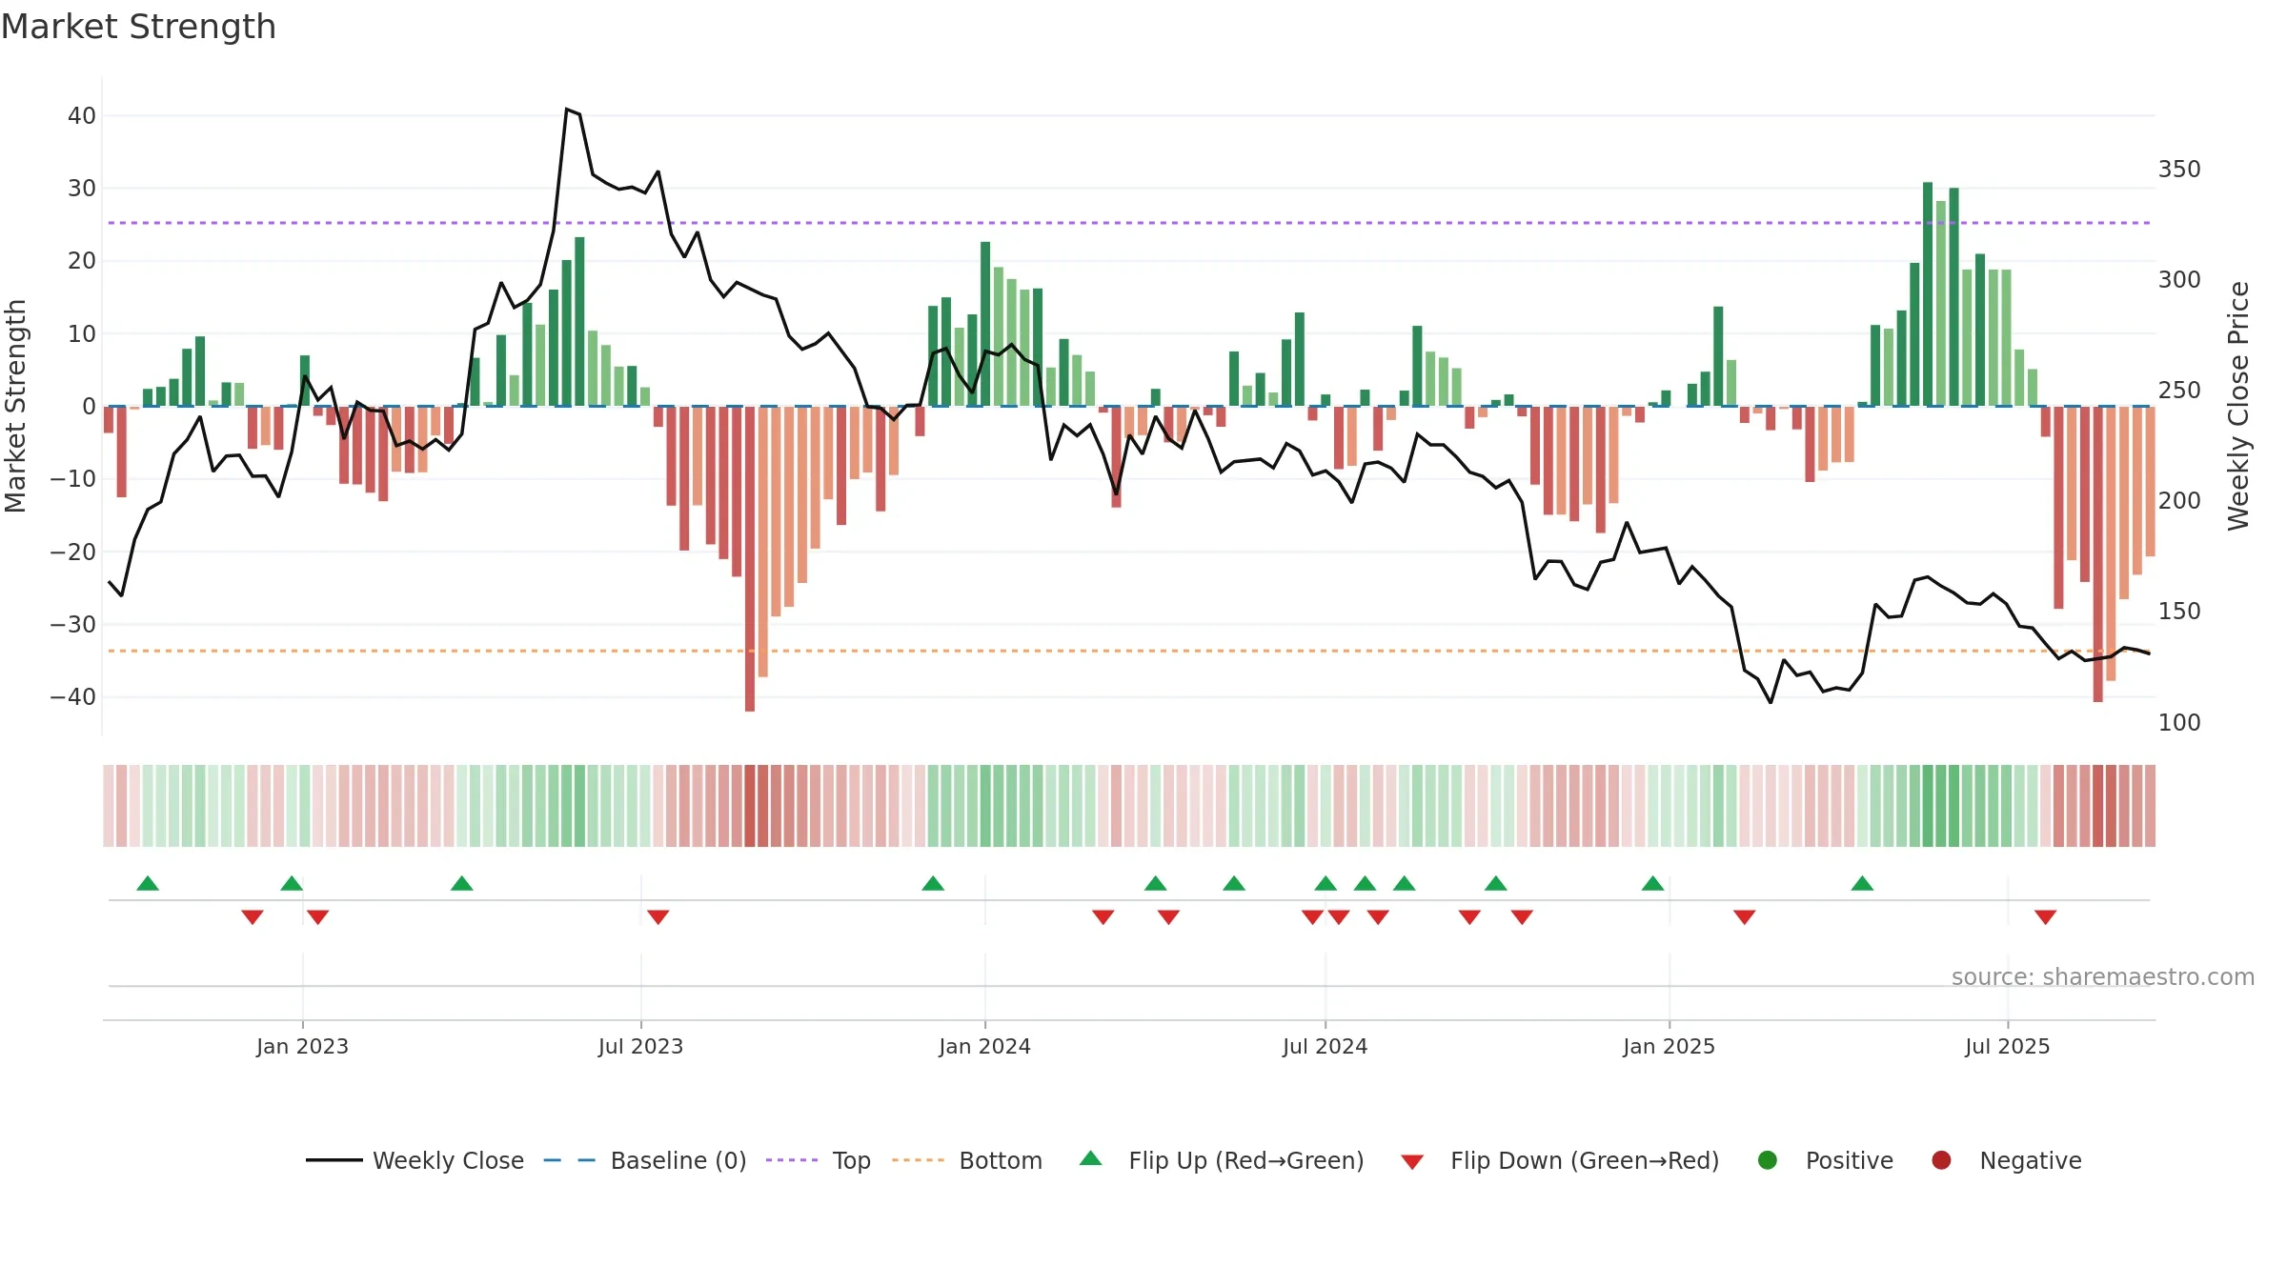The width and height of the screenshot is (2287, 1286).
Task: Click the Jan 2024 axis label
Action: click(x=984, y=1046)
